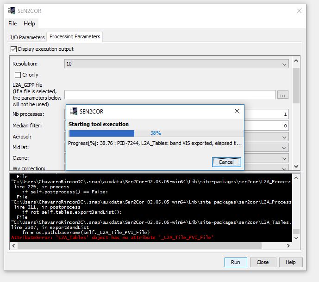Click 'line 2307, in exportBandList' console line

[x=50, y=228]
